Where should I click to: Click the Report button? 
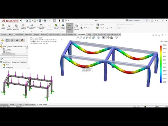click(100, 24)
